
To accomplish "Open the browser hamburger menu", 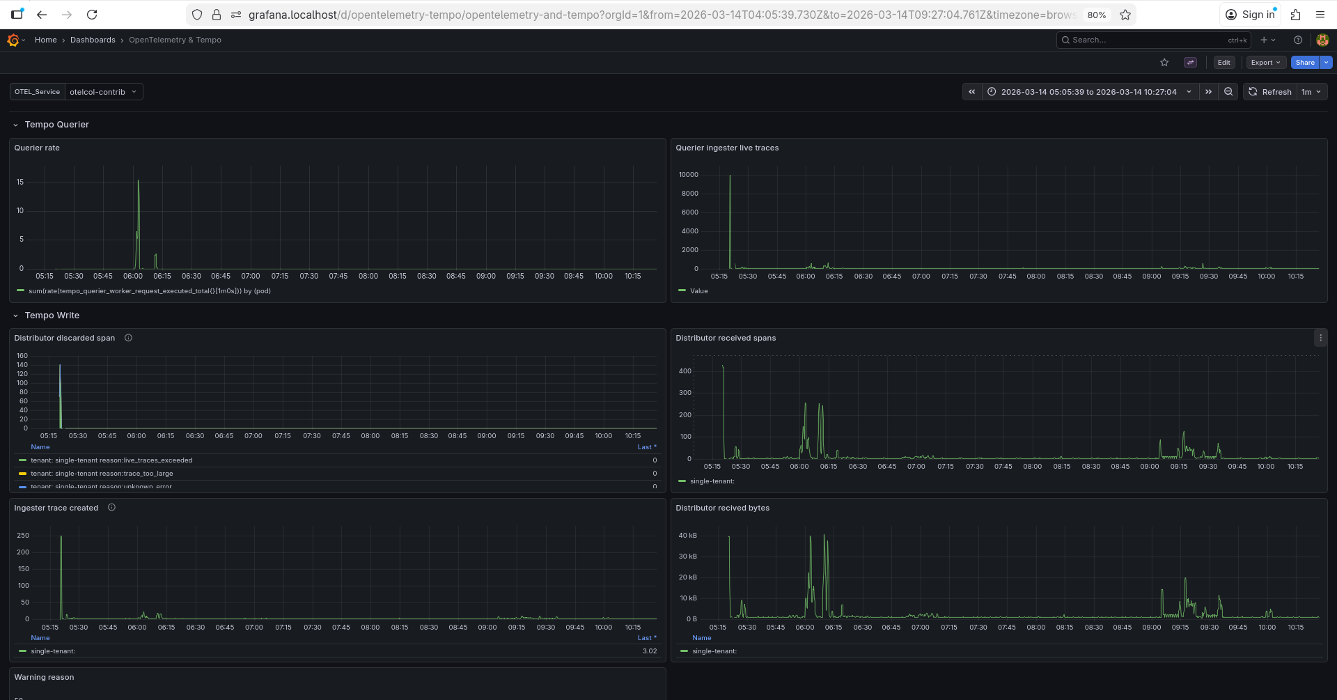I will click(1320, 15).
